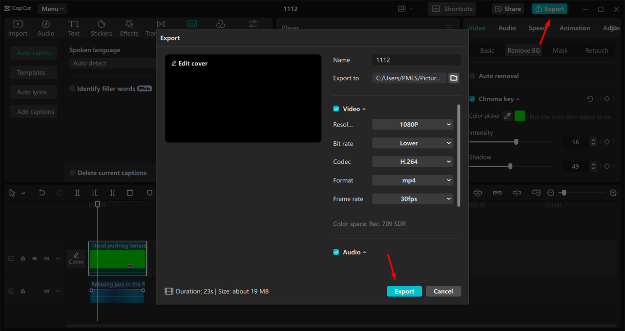Zoom out the timeline

tap(550, 193)
